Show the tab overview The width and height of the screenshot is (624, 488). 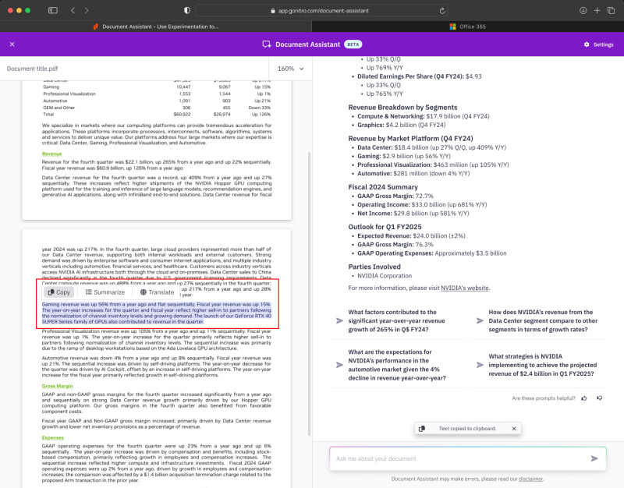pos(611,10)
